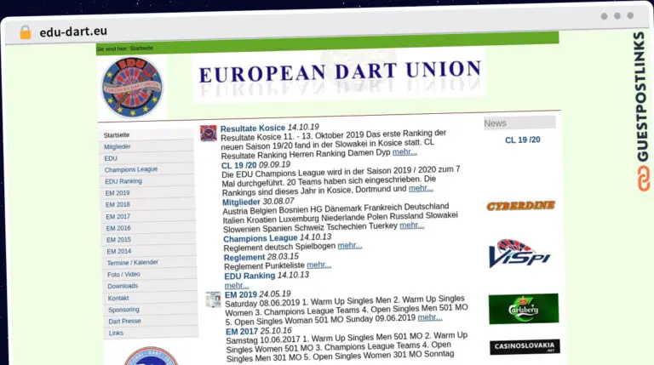Follow mehr link after Reglement deutsch Spielbogen
This screenshot has height=365, width=654.
350,245
